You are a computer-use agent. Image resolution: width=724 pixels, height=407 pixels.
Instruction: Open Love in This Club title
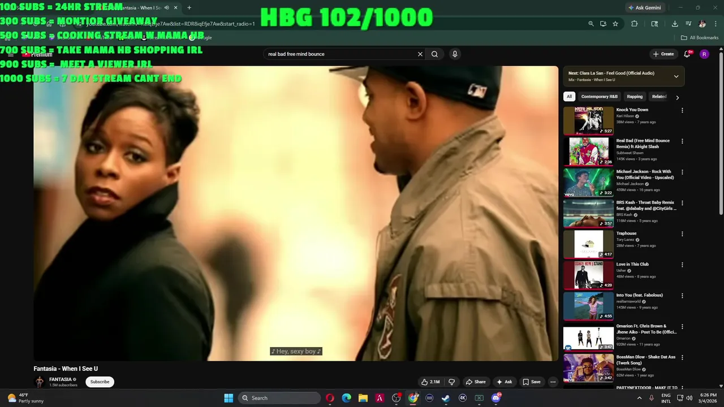tap(632, 264)
